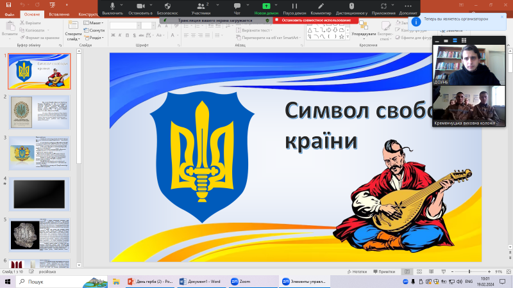Image resolution: width=513 pixels, height=288 pixels.
Task: Start Slide Show from status bar icon
Action: pos(443,271)
